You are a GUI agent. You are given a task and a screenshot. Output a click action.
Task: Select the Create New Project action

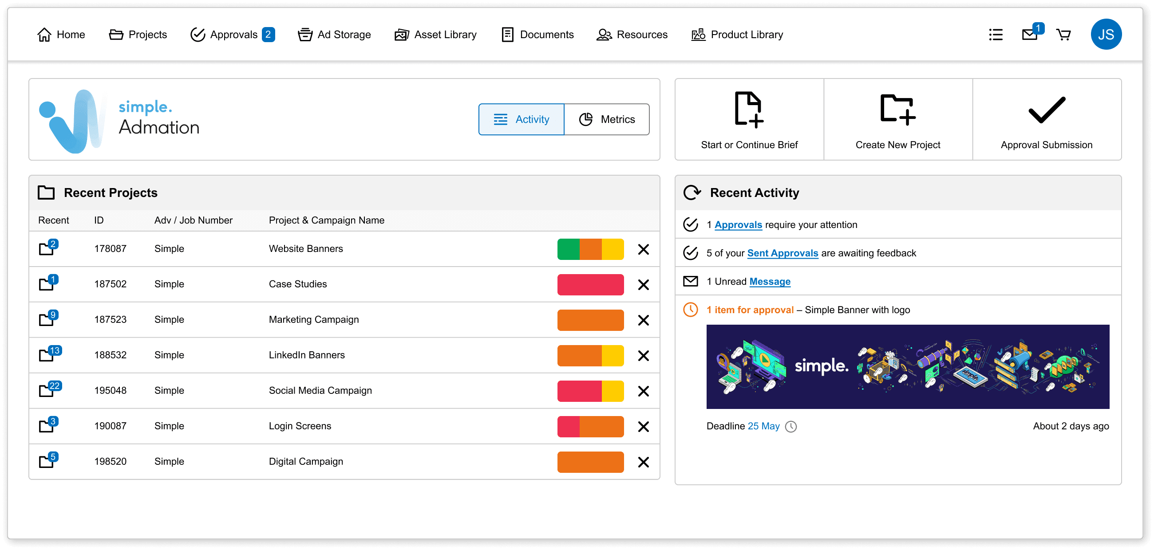[898, 119]
